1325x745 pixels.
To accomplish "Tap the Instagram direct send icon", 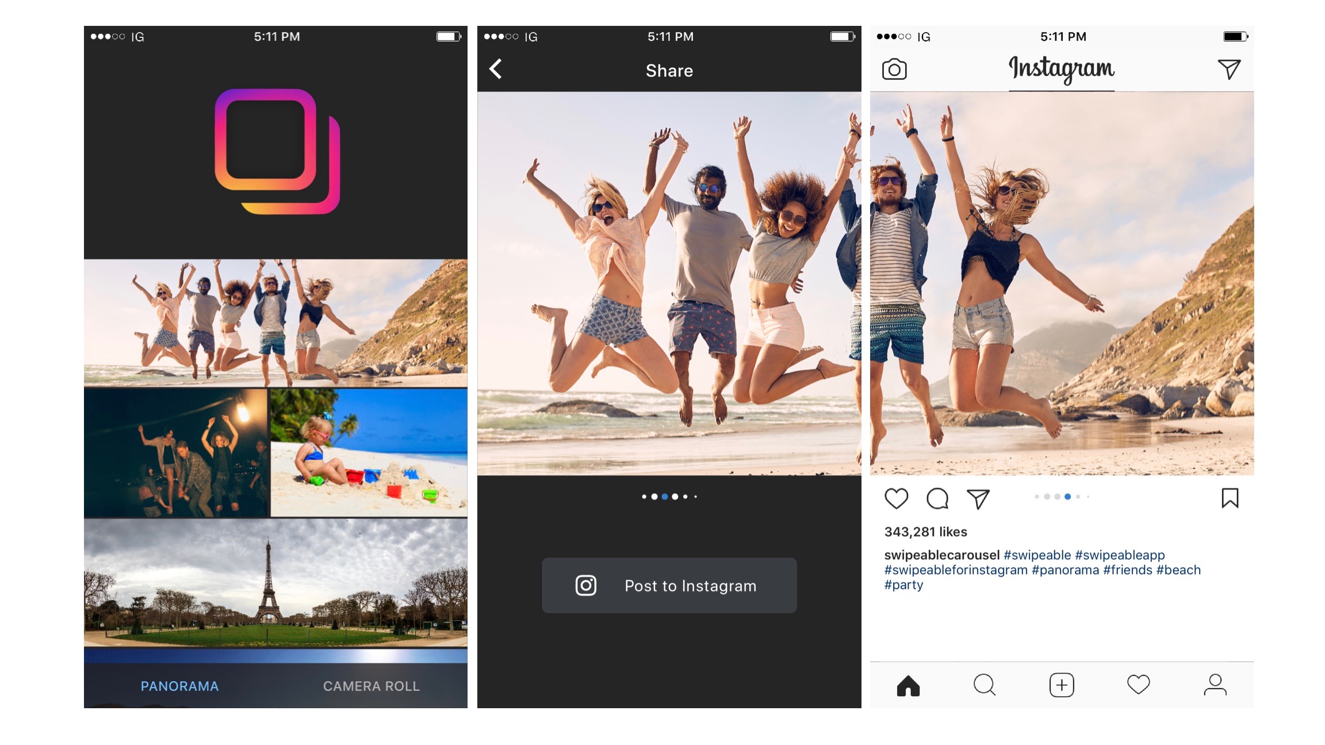I will [x=1228, y=69].
